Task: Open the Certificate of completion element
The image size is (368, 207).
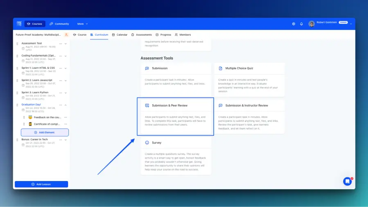Action: pyautogui.click(x=45, y=124)
